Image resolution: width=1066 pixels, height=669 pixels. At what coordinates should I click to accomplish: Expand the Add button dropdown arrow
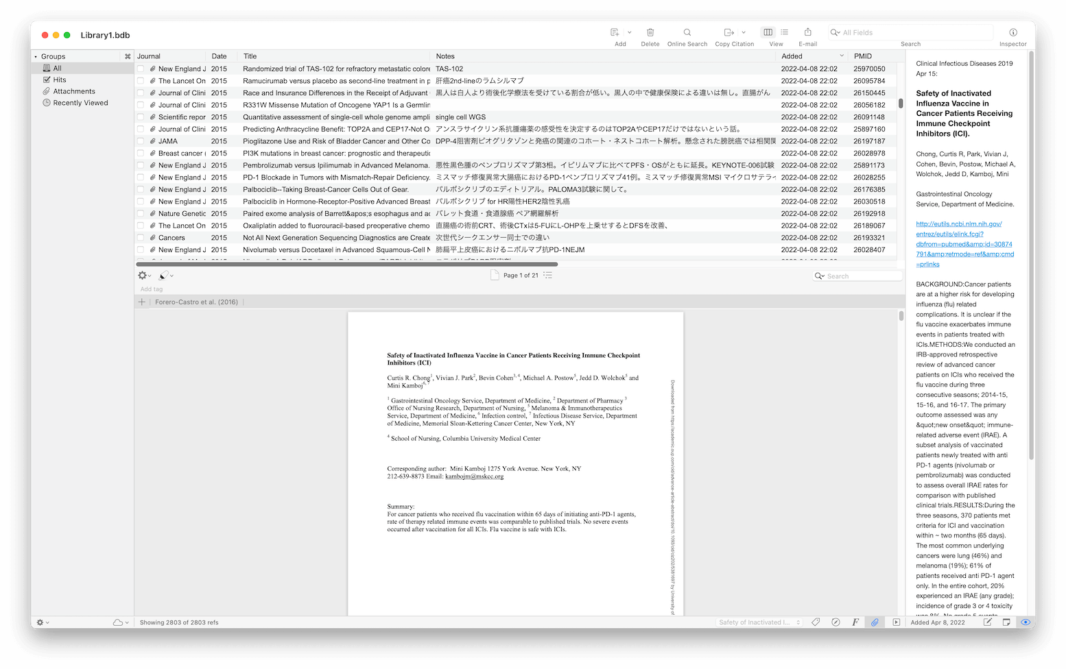point(630,32)
